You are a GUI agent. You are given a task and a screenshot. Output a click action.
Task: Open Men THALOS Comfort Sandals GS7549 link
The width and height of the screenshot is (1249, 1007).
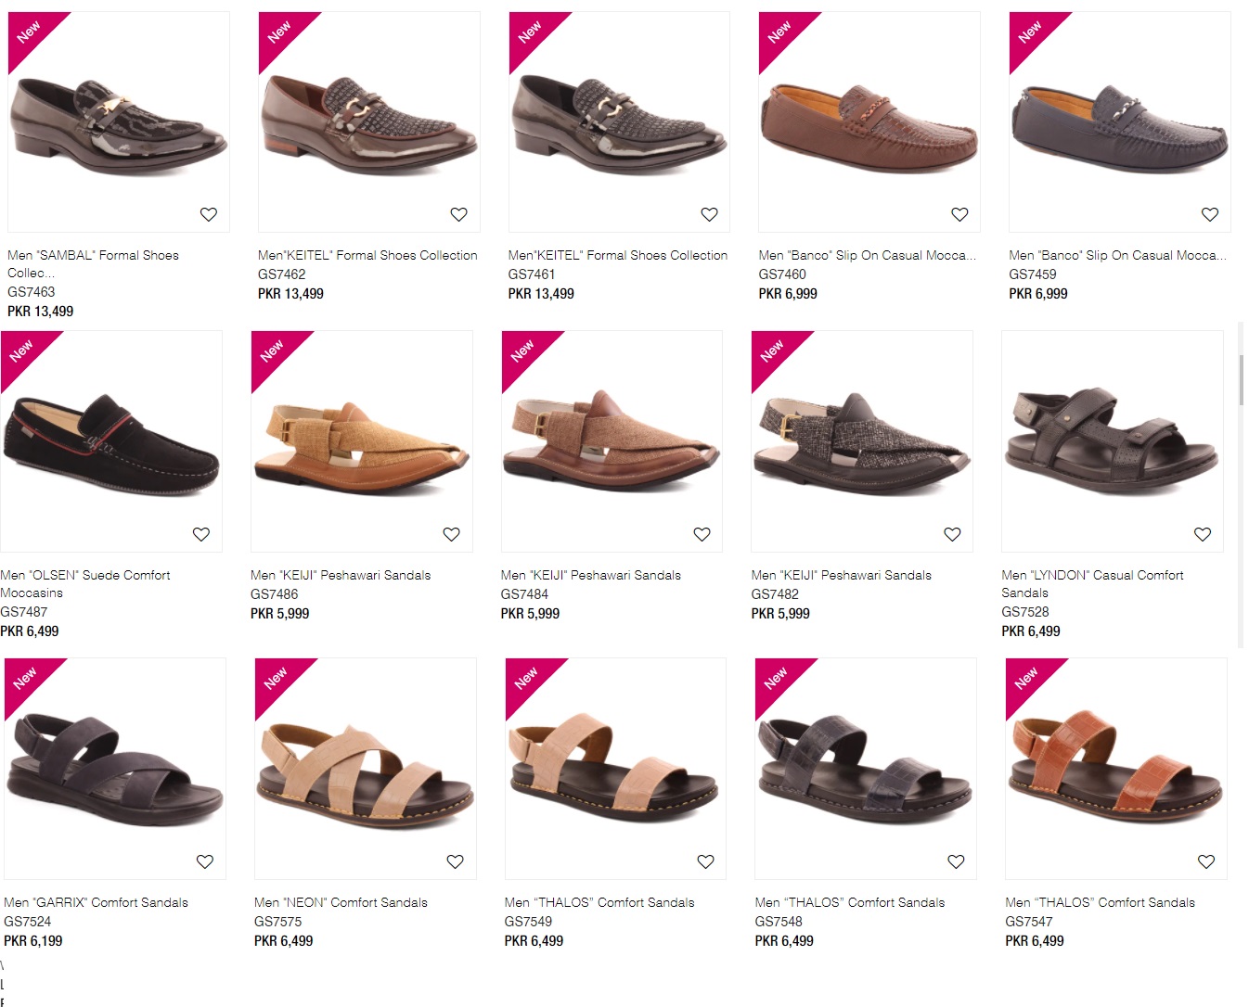pos(599,902)
